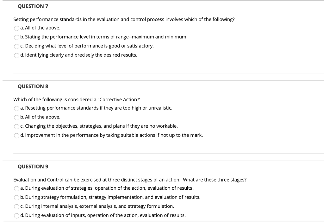Image resolution: width=324 pixels, height=222 pixels.
Task: Pick 'During evaluation of inputs' answer
Action: (x=16, y=215)
